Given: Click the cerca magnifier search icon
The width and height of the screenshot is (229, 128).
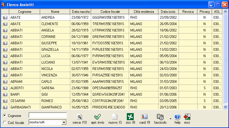Looking at the screenshot, I should pyautogui.click(x=80, y=117).
